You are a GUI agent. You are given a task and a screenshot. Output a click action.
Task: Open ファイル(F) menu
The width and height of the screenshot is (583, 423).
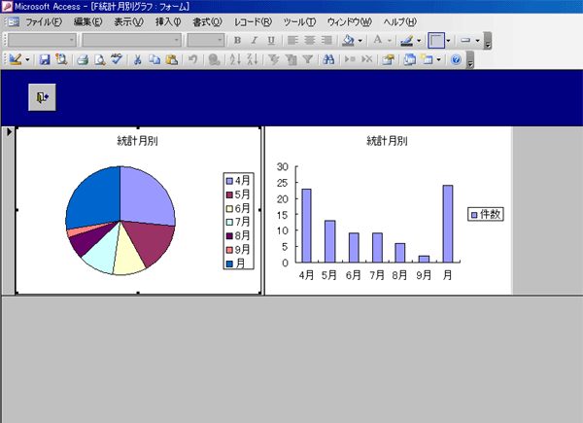(x=44, y=22)
